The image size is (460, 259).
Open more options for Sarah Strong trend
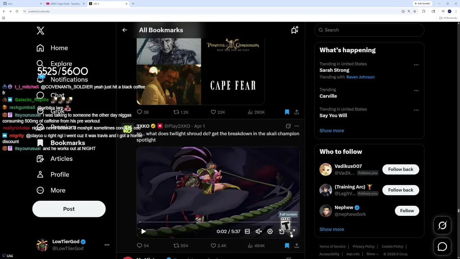(x=416, y=65)
